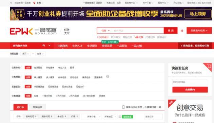Open 所有地区 dropdown

[x=110, y=117]
